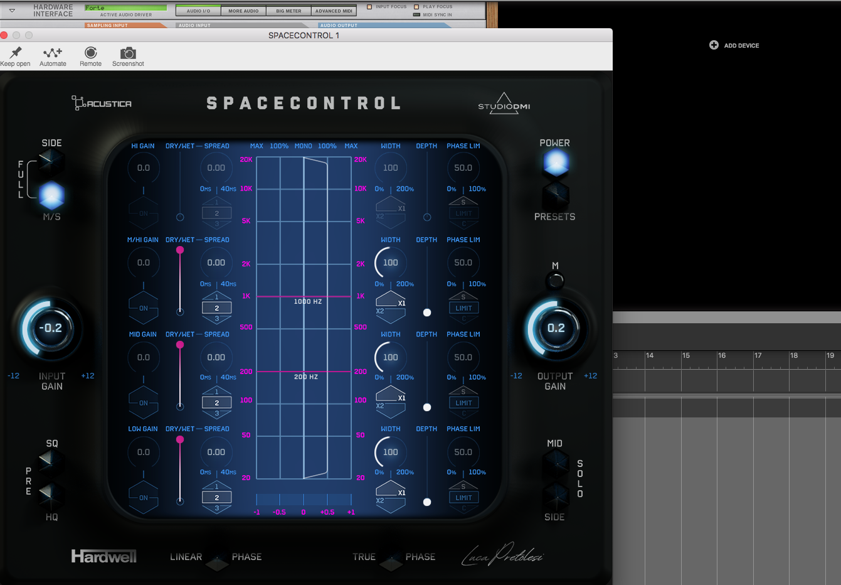Click the Low Gain knob
841x585 pixels.
tap(144, 452)
